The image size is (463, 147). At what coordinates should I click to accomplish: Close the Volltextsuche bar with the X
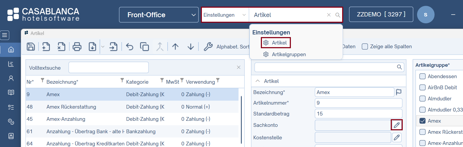pos(239,67)
